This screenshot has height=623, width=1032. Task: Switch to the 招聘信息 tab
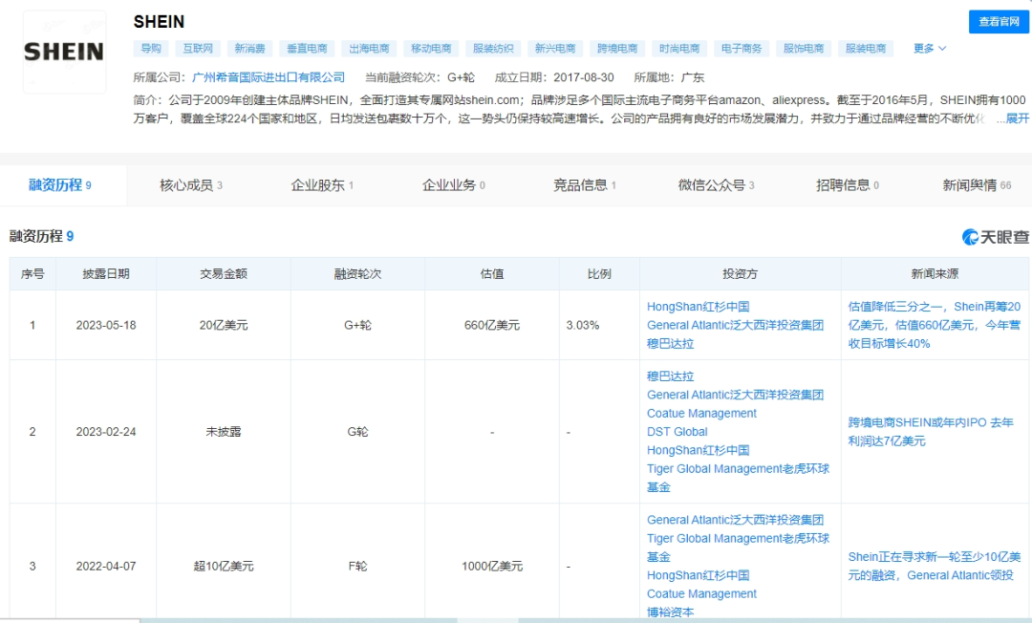(847, 185)
